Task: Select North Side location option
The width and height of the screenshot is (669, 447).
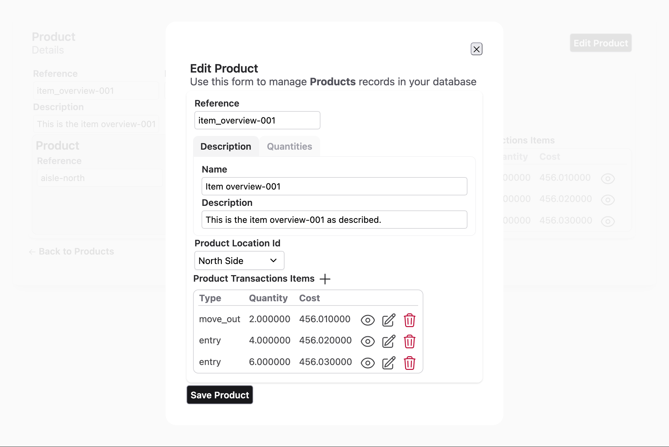Action: pos(221,260)
